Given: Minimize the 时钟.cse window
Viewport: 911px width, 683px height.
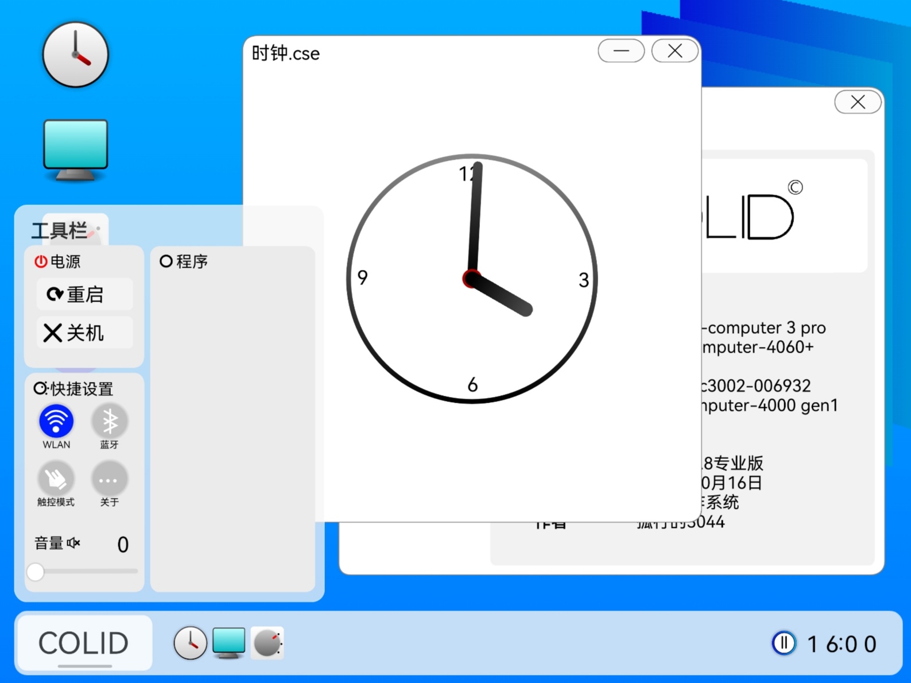Looking at the screenshot, I should (621, 51).
